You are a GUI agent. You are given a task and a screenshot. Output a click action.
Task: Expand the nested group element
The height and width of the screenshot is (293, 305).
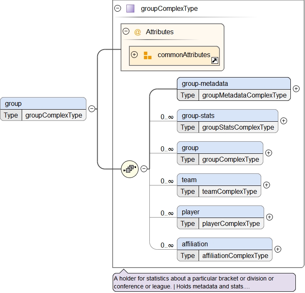269,153
